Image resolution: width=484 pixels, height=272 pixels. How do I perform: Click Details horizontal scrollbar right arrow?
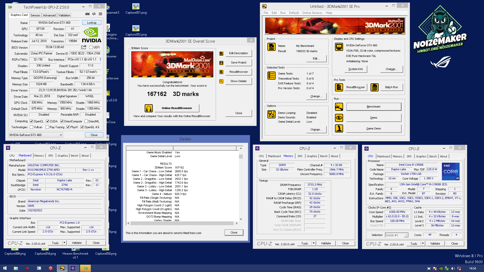[236, 223]
